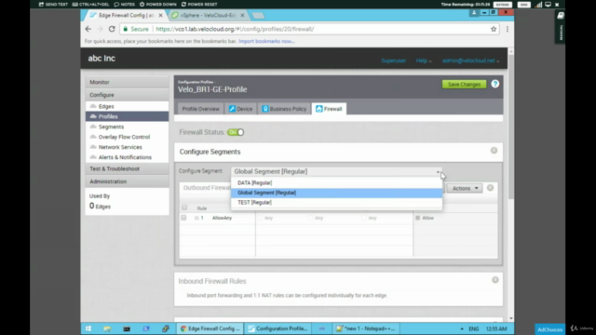The image size is (596, 335).
Task: Open the Help dropdown menu
Action: point(424,60)
